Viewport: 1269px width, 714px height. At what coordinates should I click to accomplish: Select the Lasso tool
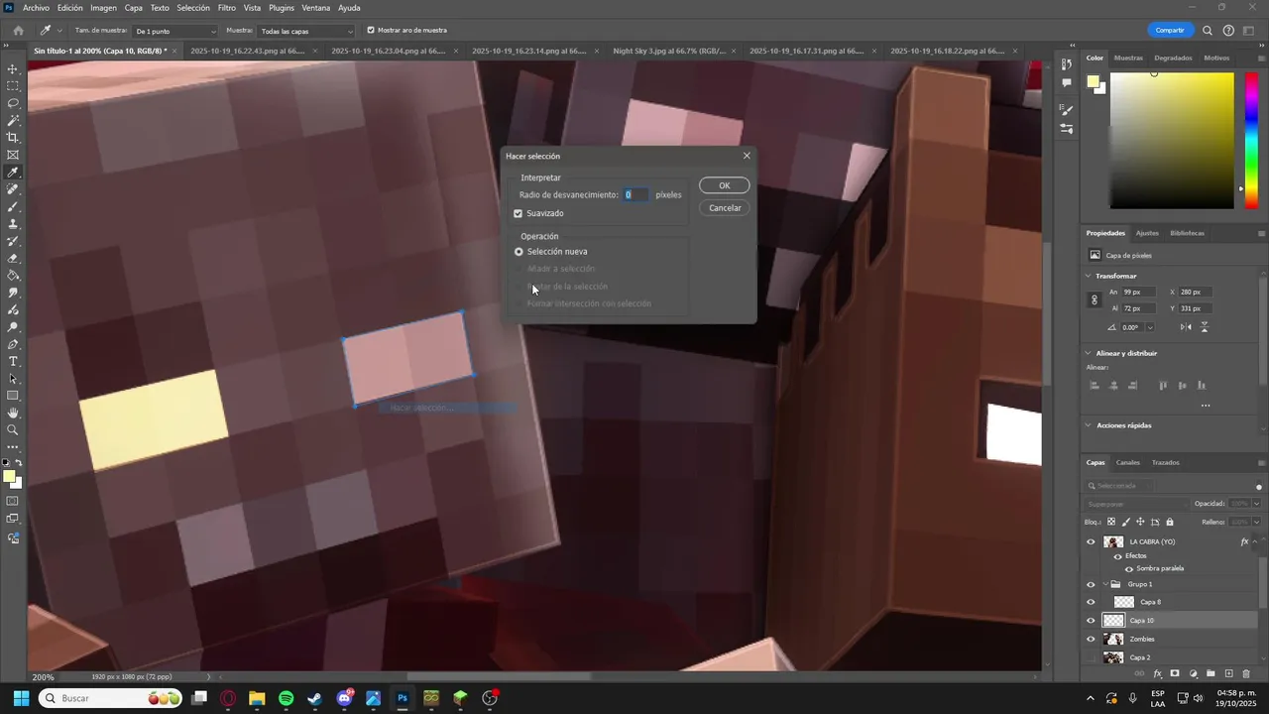13,103
